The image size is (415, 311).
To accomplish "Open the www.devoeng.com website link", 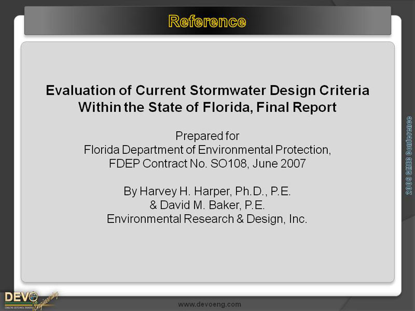I will click(209, 304).
